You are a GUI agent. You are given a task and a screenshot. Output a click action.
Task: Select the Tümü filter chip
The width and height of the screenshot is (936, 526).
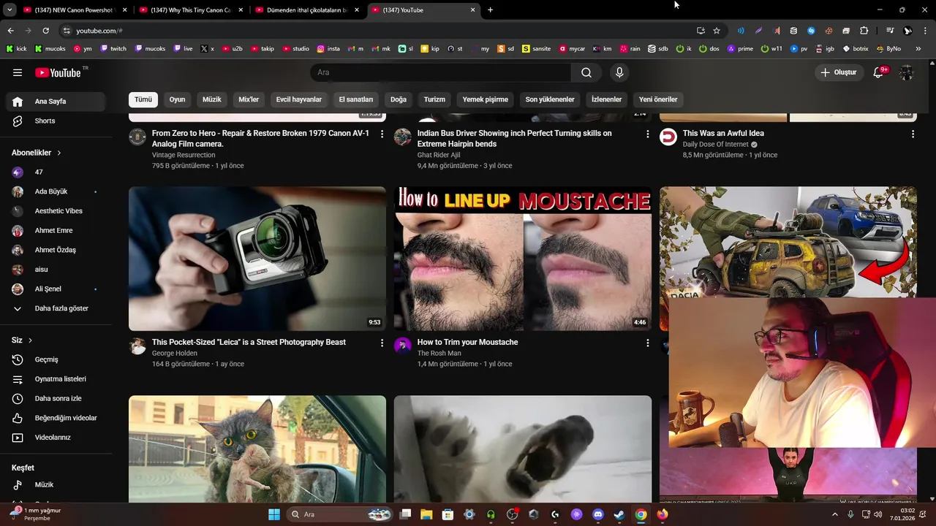(x=143, y=99)
